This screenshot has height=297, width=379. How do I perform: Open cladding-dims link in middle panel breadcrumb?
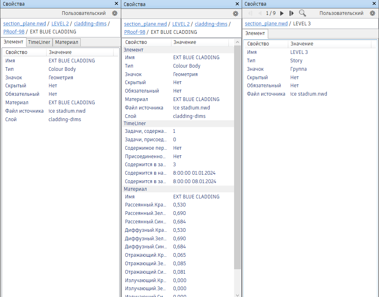[x=211, y=24]
